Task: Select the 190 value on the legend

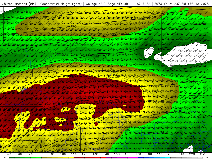Action: pos(160,154)
